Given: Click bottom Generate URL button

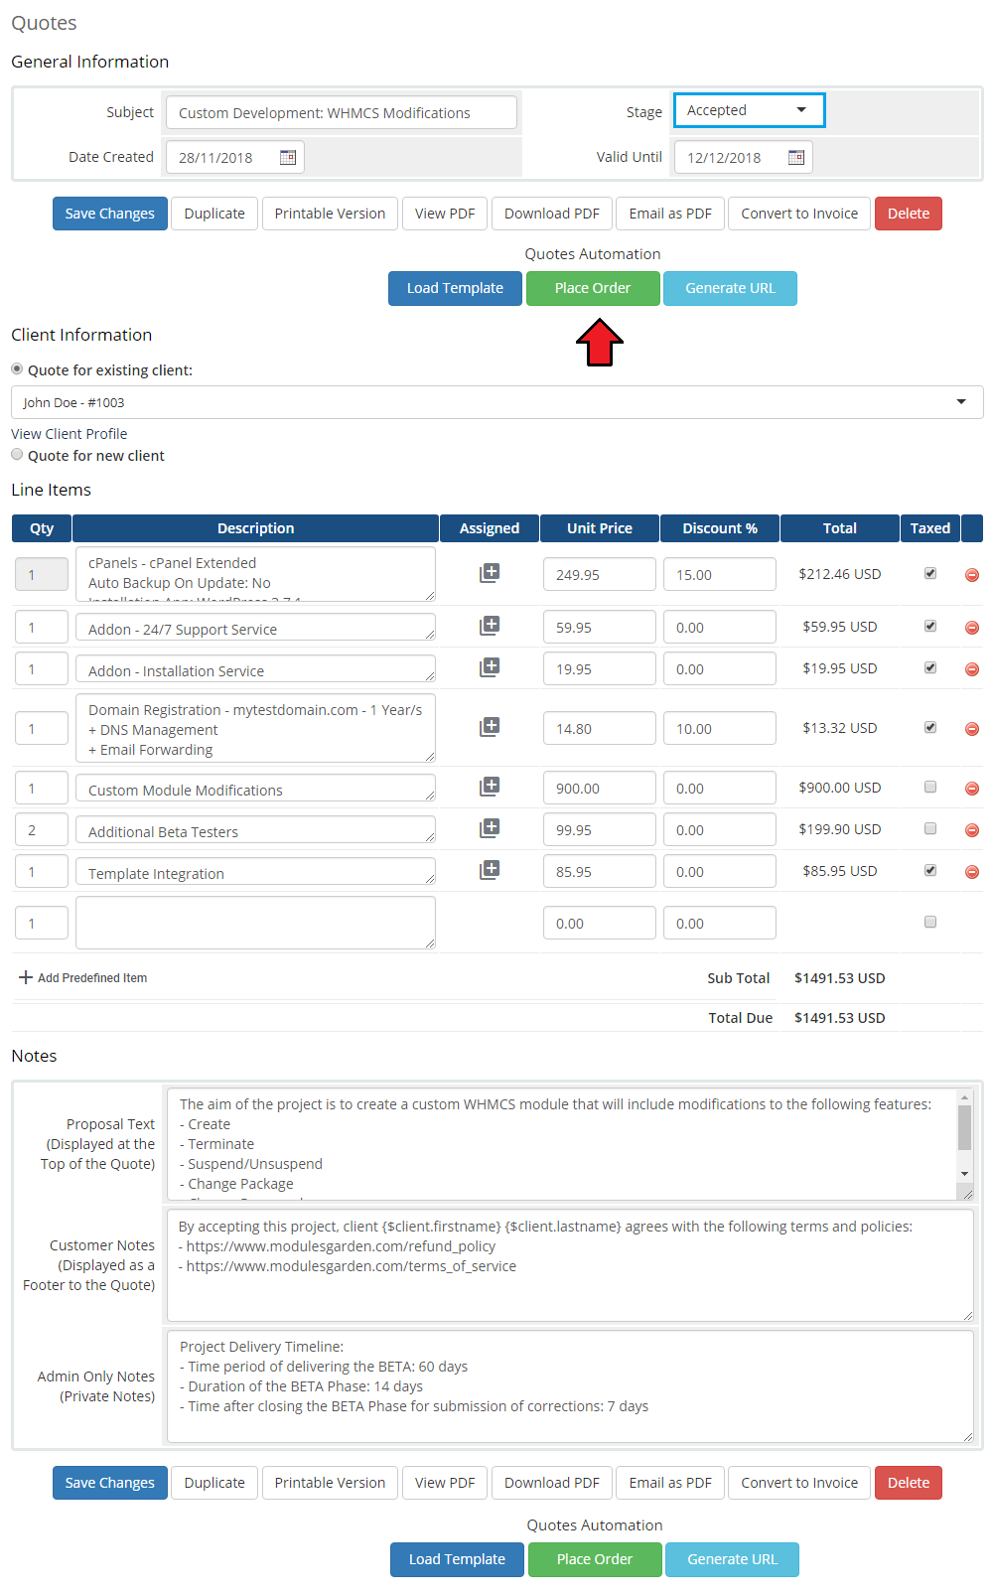Looking at the screenshot, I should click(732, 1559).
